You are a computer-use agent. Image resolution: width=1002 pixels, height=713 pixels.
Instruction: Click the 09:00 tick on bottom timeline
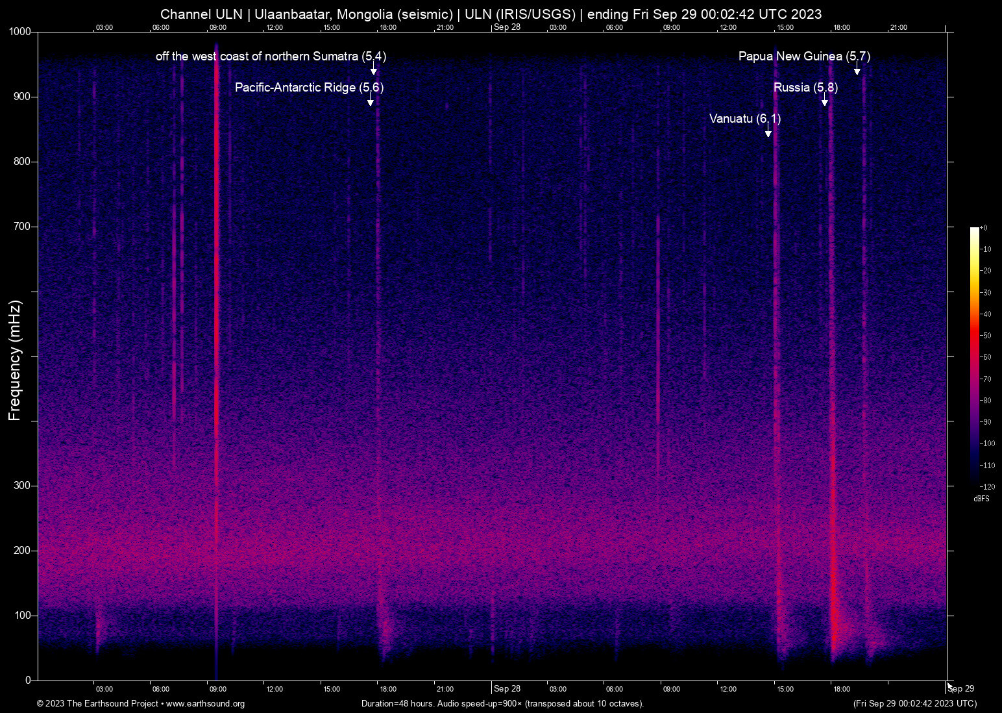pyautogui.click(x=218, y=689)
